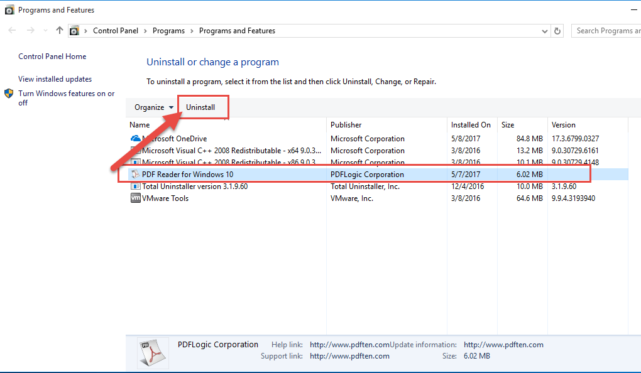641x373 pixels.
Task: Expand the chevron after Programs breadcrumb
Action: pos(192,31)
